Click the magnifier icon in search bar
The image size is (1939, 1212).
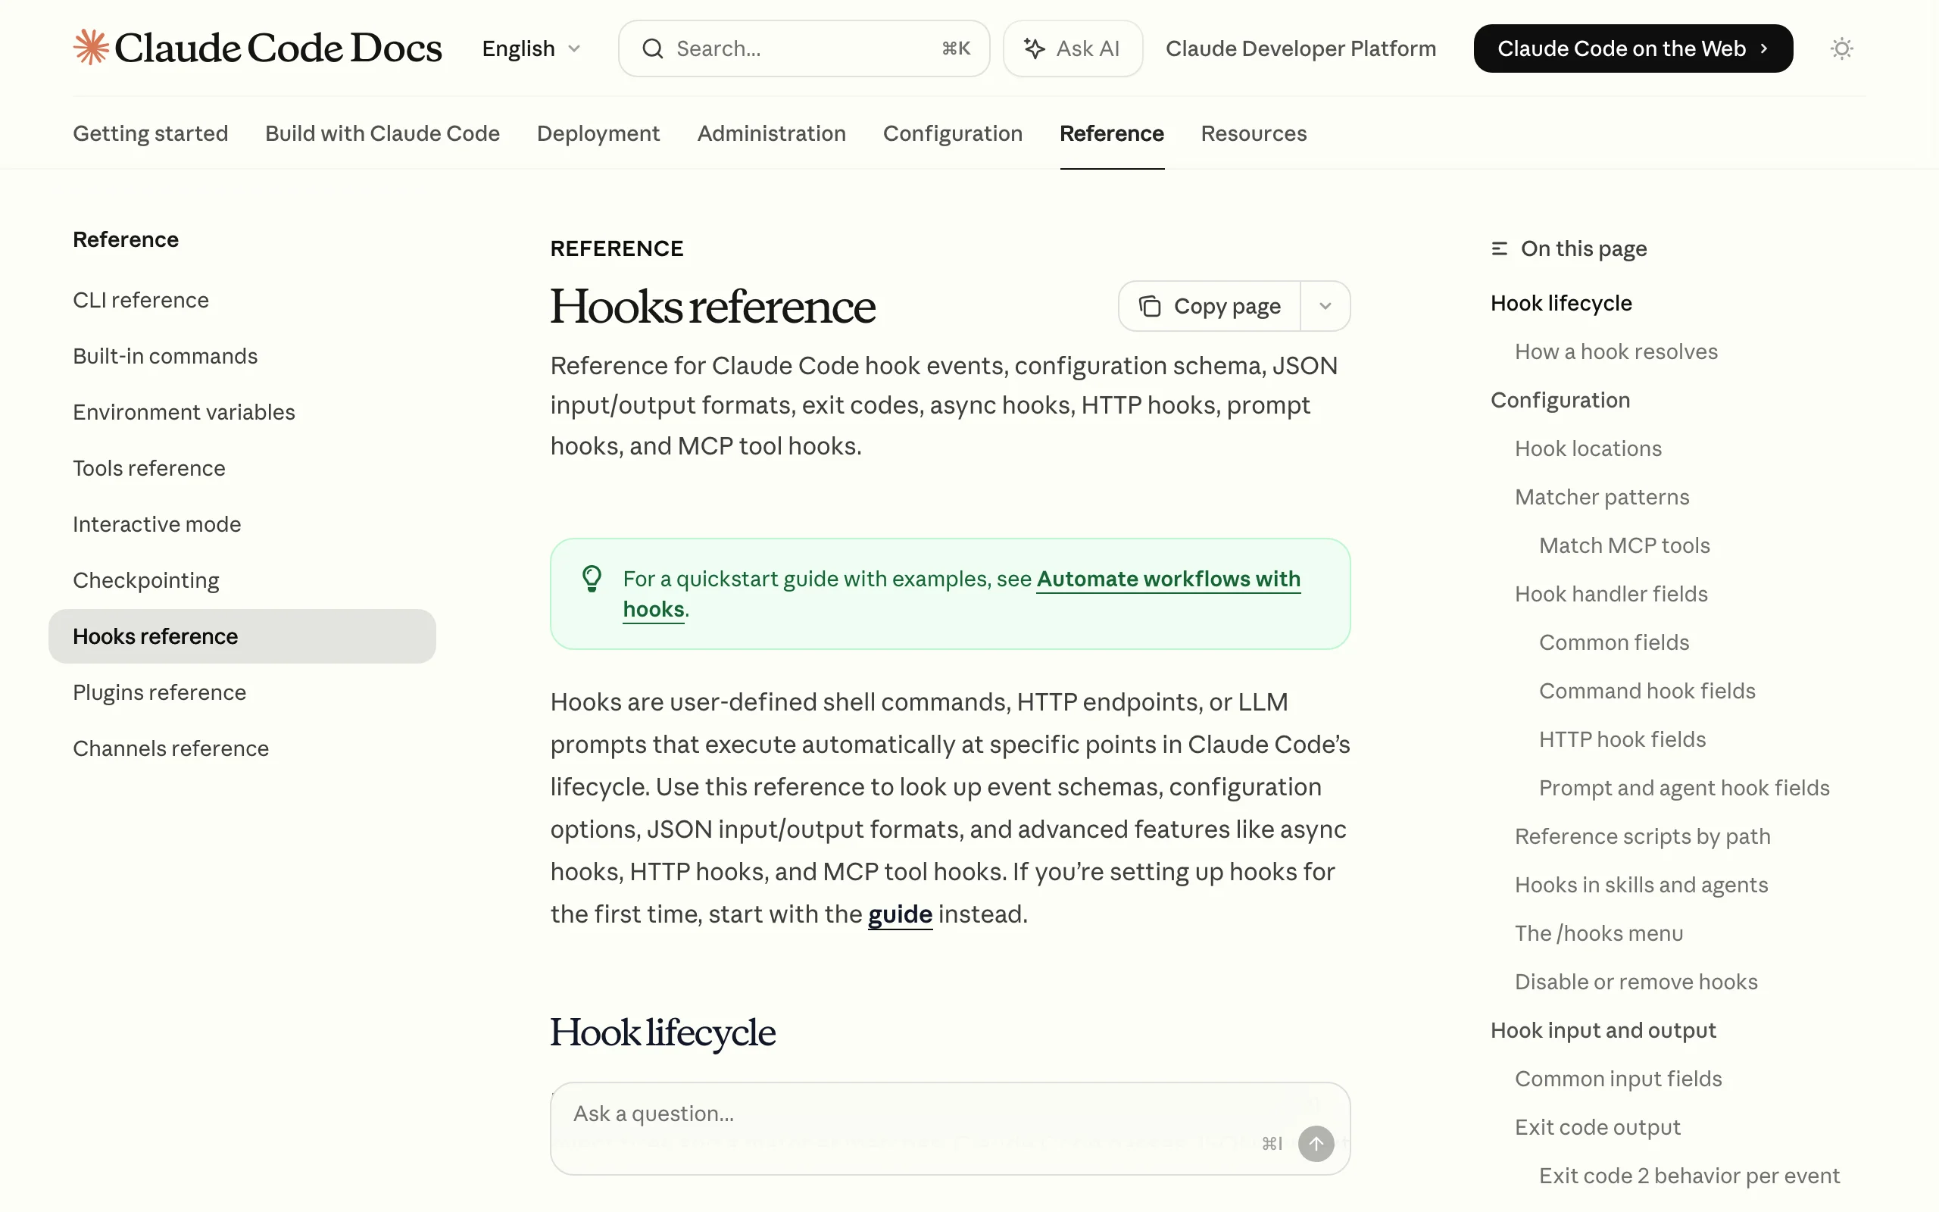click(653, 49)
